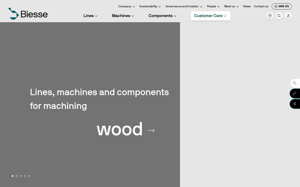Select fifth carousel slide dot
The height and width of the screenshot is (187, 300).
29,176
